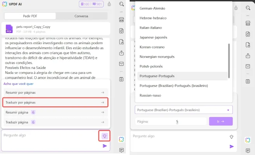The height and width of the screenshot is (155, 255).
Task: Click the lightbulb prompt icon in left panel
Action: tap(104, 136)
